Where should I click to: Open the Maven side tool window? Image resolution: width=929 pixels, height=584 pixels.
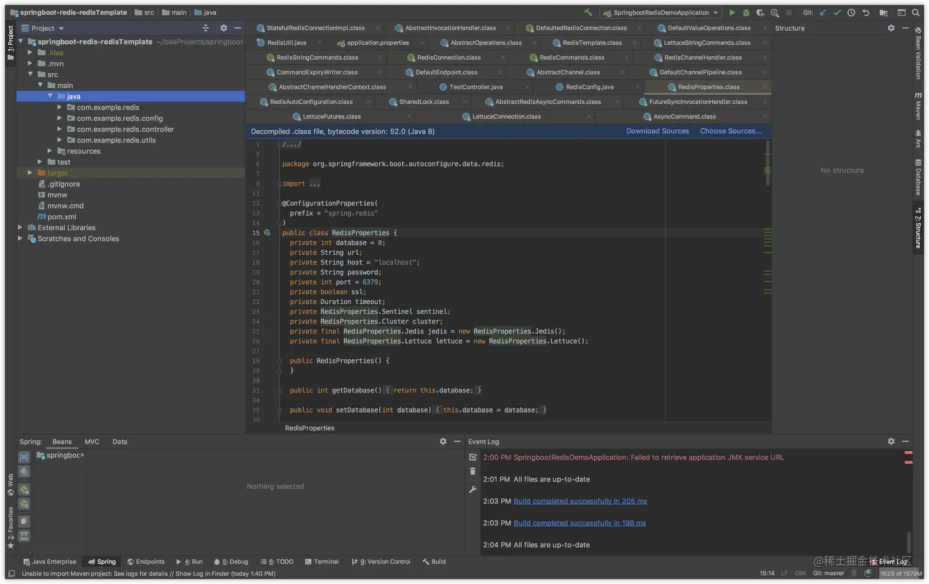(919, 106)
